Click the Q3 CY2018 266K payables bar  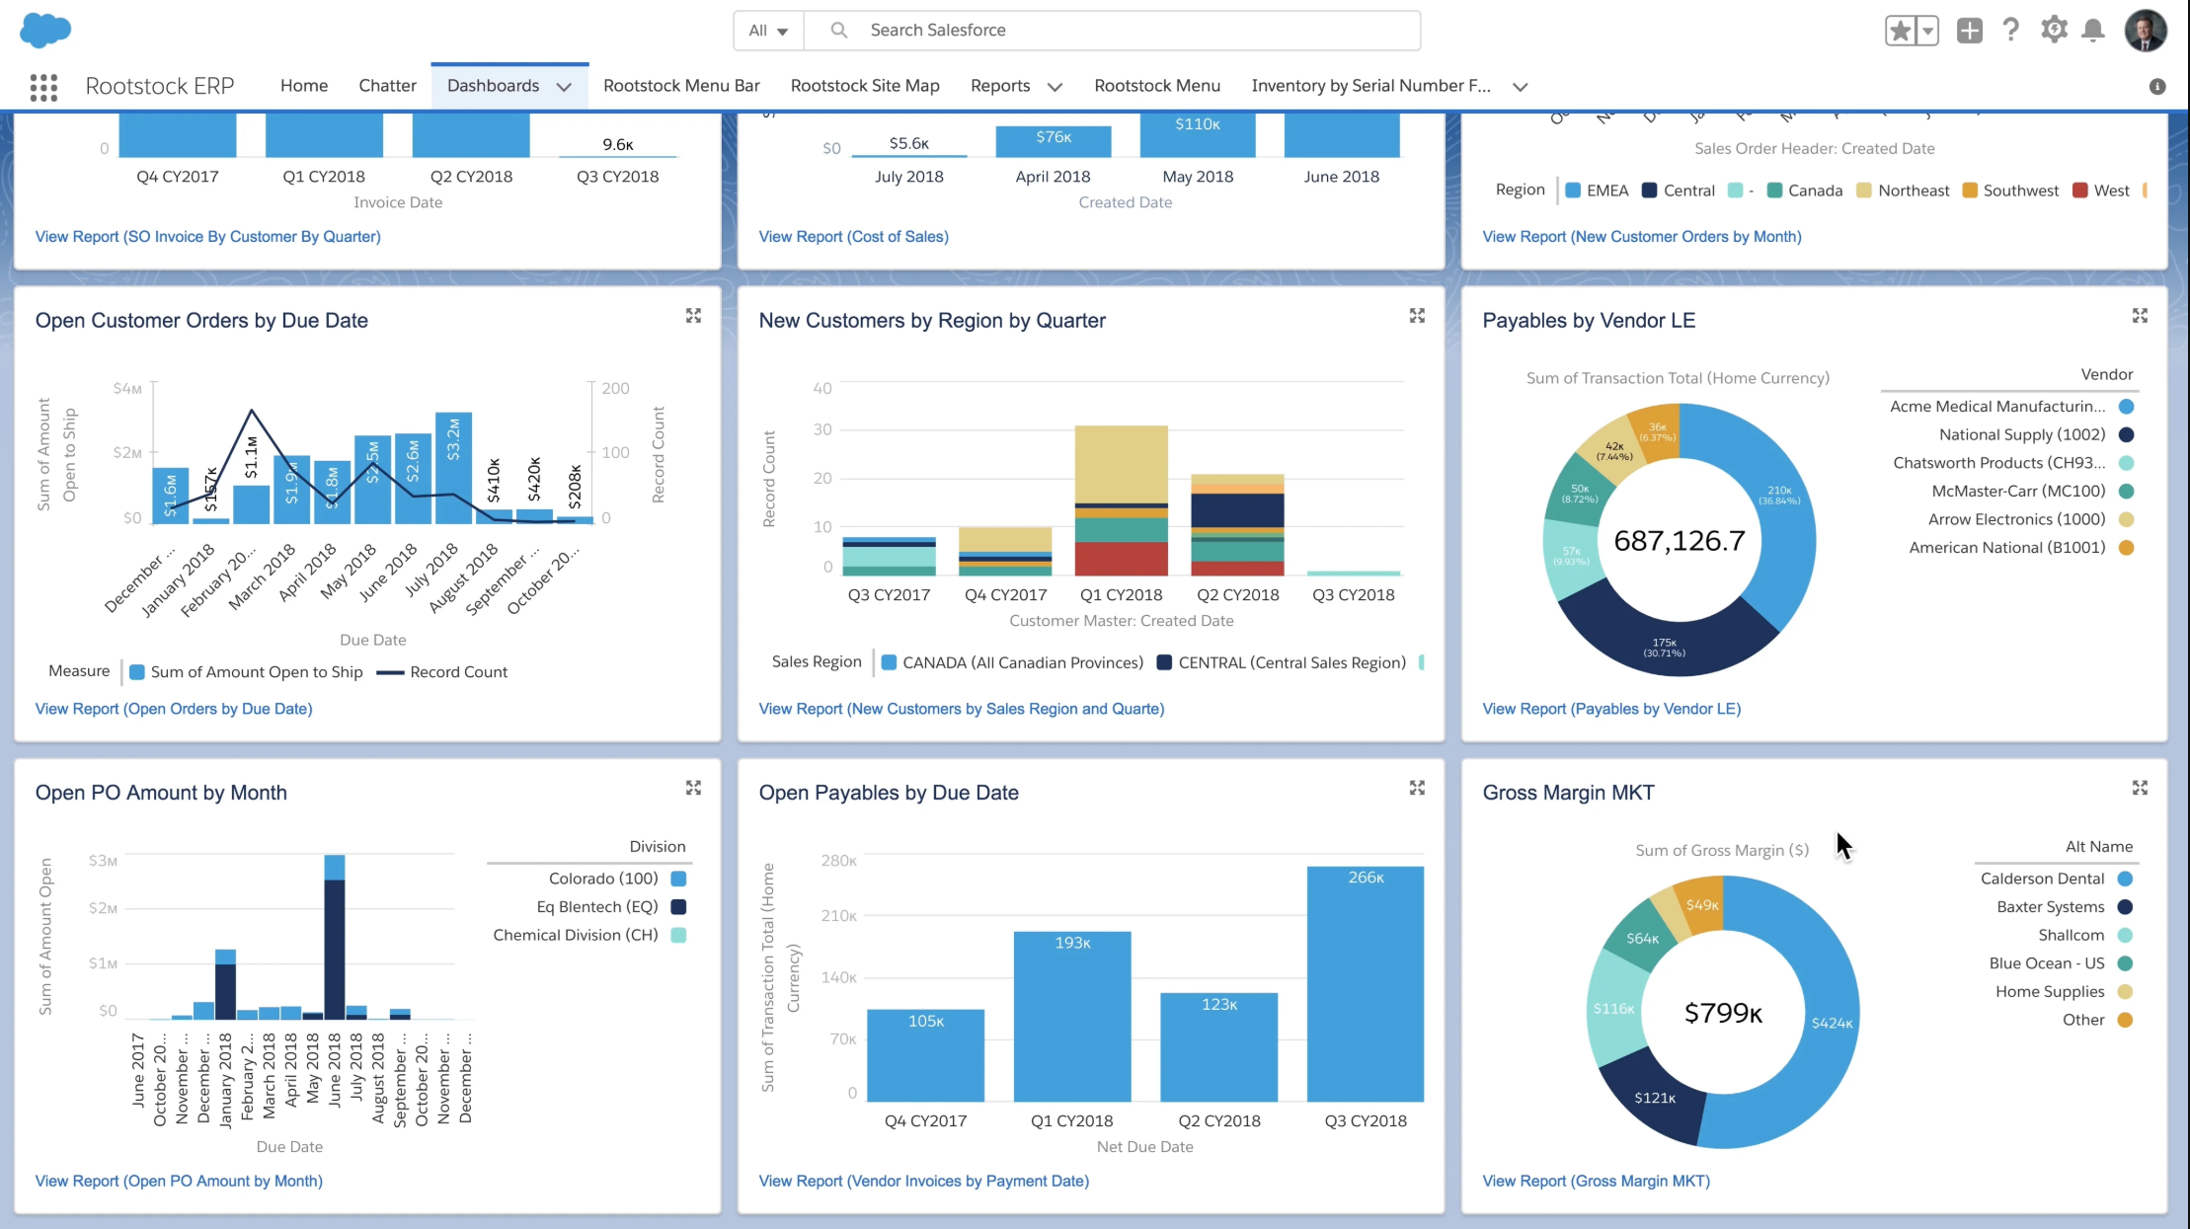click(1366, 983)
